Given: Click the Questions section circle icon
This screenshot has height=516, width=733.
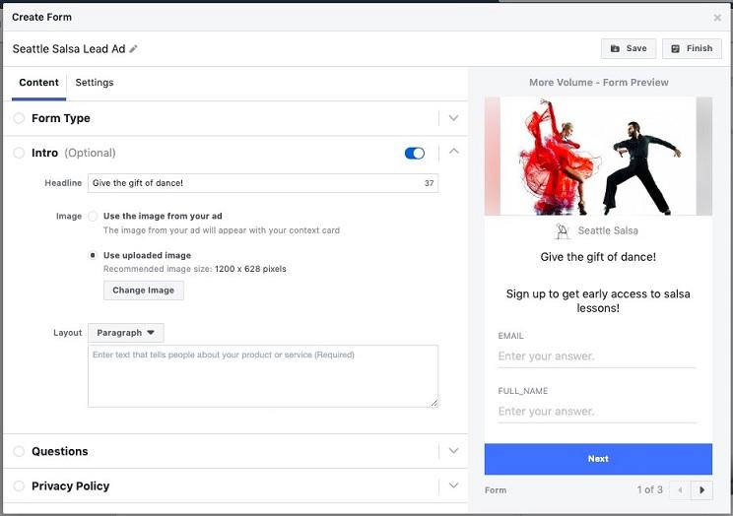Looking at the screenshot, I should click(x=19, y=451).
